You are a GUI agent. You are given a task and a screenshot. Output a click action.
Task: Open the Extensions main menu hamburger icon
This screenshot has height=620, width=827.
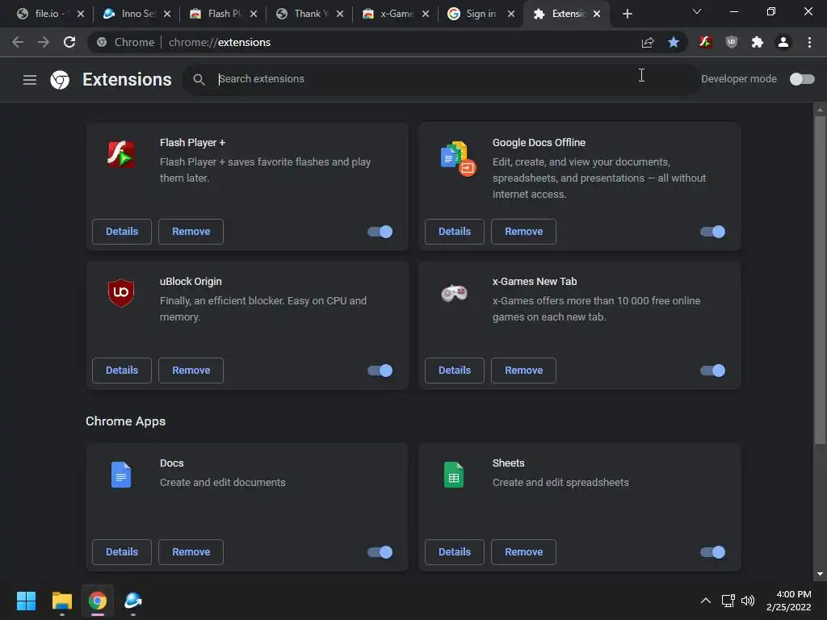(x=30, y=80)
